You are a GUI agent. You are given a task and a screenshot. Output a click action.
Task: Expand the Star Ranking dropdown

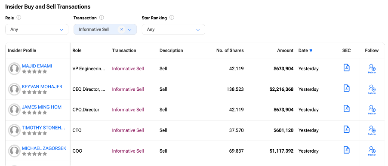coord(173,29)
